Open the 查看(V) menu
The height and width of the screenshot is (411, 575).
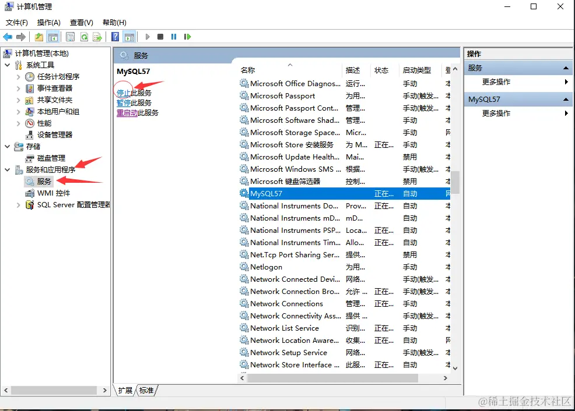point(82,23)
